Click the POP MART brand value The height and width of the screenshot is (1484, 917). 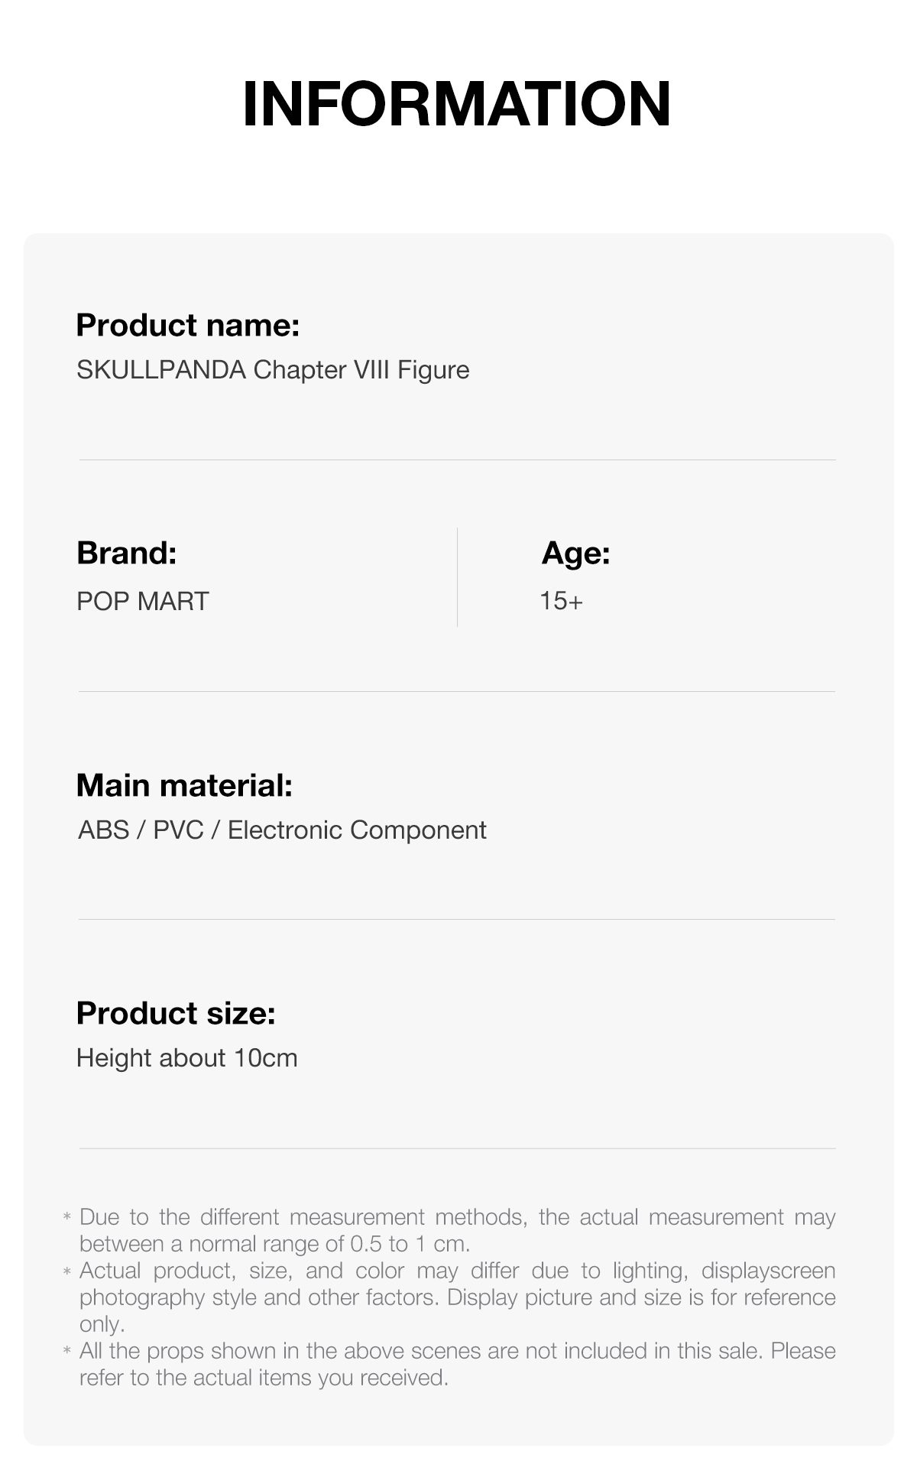pyautogui.click(x=142, y=601)
